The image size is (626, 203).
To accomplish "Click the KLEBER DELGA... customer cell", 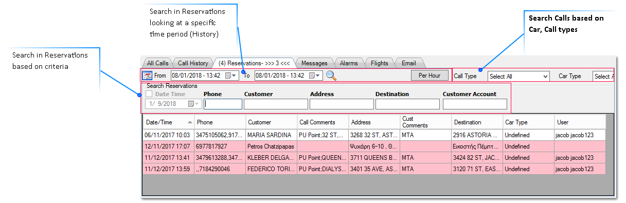I will 271,158.
